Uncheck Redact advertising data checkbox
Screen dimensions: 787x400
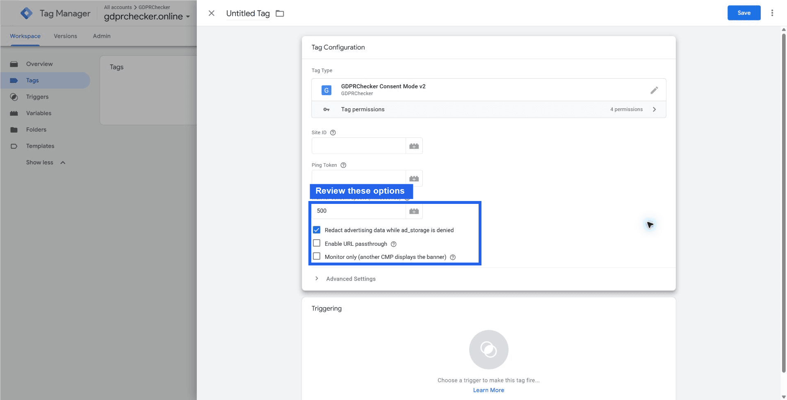click(317, 230)
